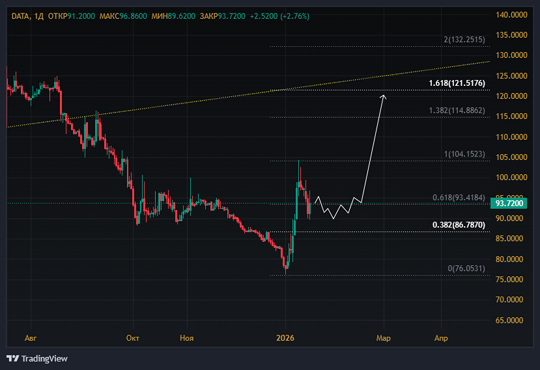Click the 110.0000 price axis label

[x=511, y=137]
